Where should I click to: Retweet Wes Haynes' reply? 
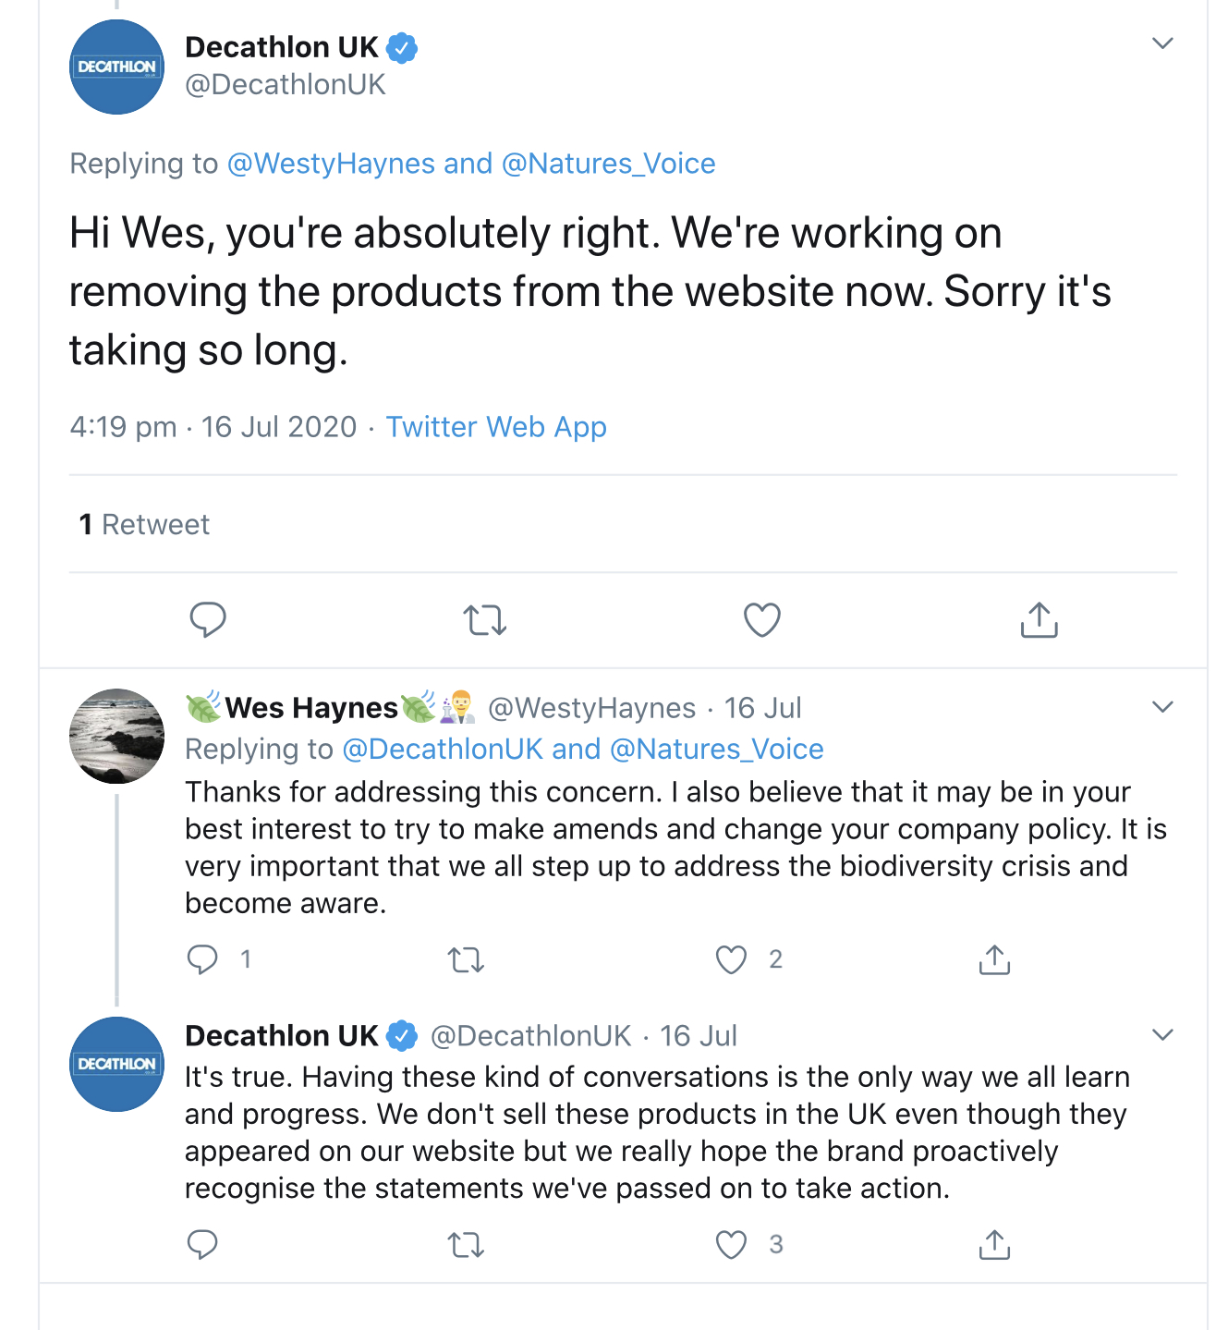[467, 960]
